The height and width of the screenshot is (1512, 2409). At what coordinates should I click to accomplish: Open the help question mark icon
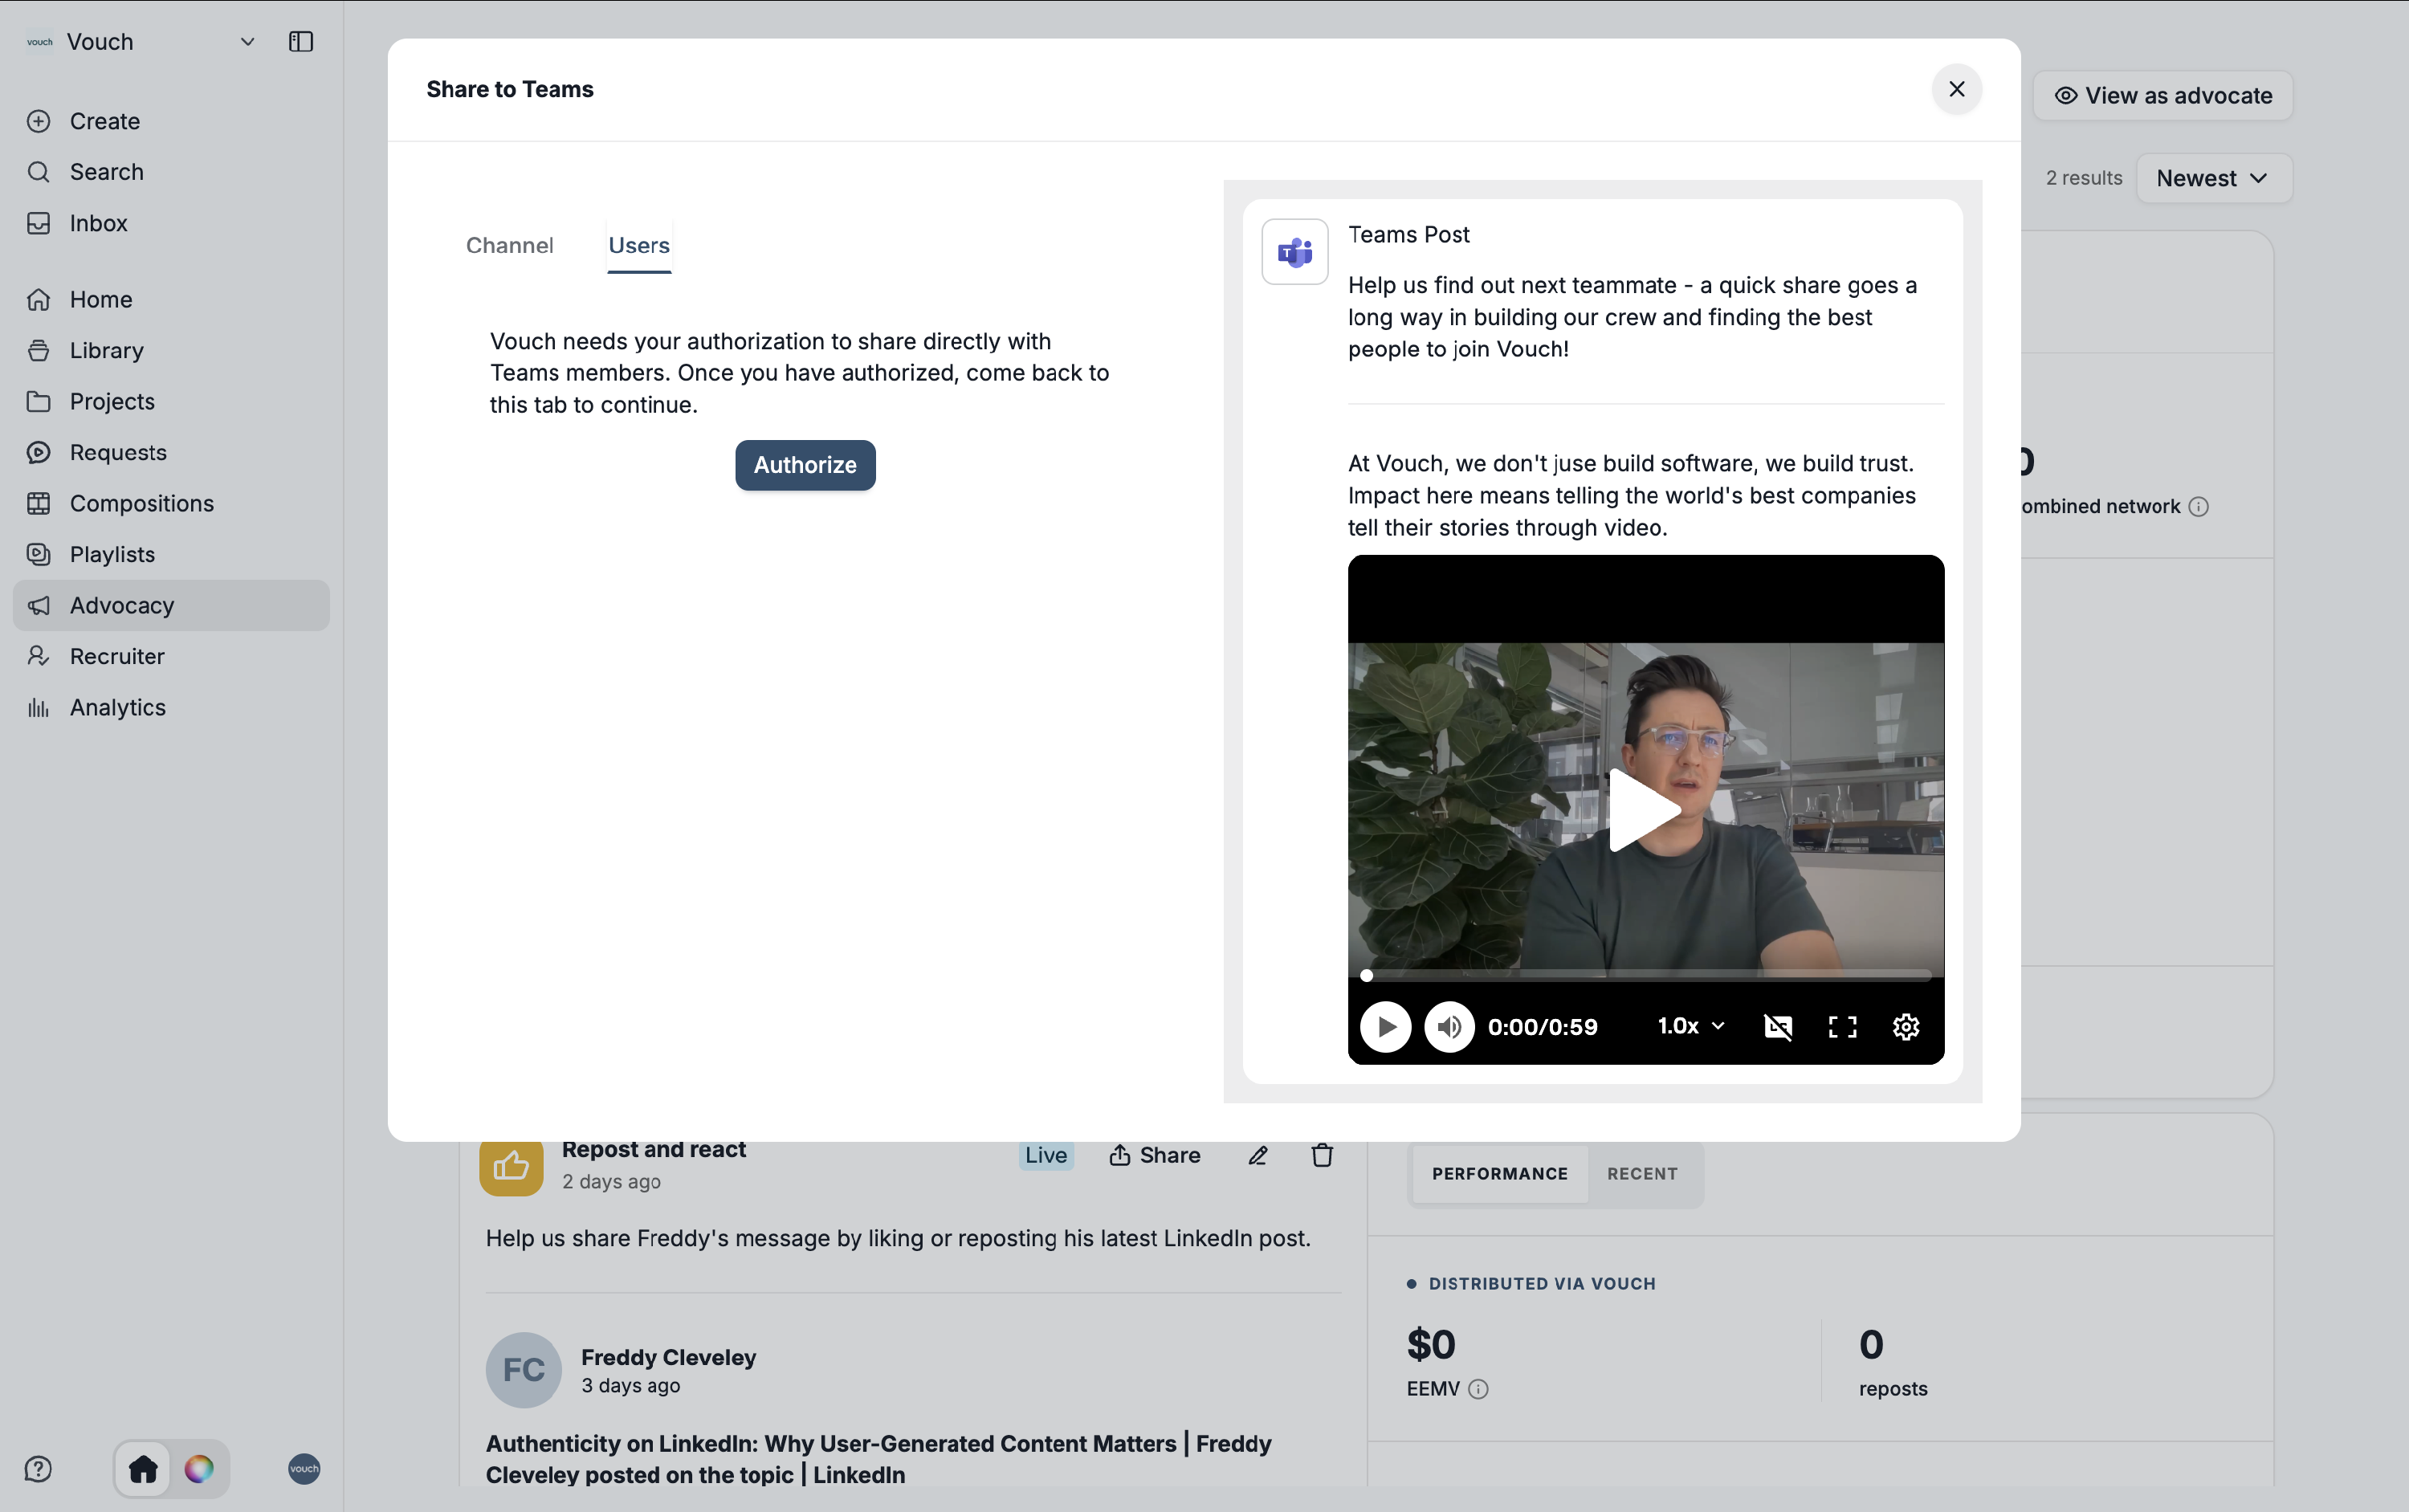point(38,1469)
